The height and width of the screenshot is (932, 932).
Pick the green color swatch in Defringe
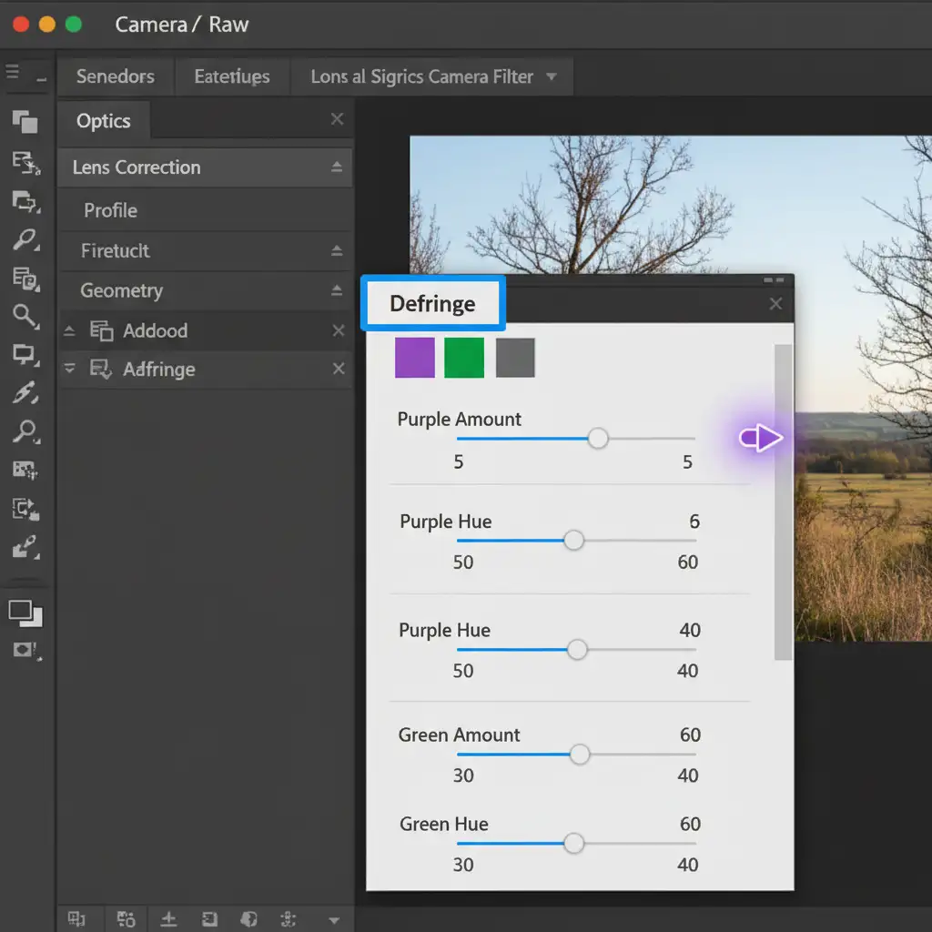click(x=464, y=358)
